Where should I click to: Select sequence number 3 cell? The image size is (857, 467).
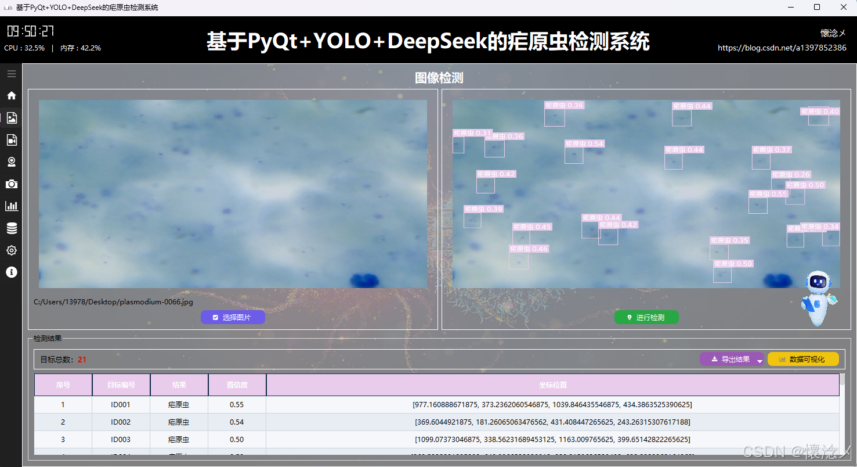pyautogui.click(x=63, y=440)
